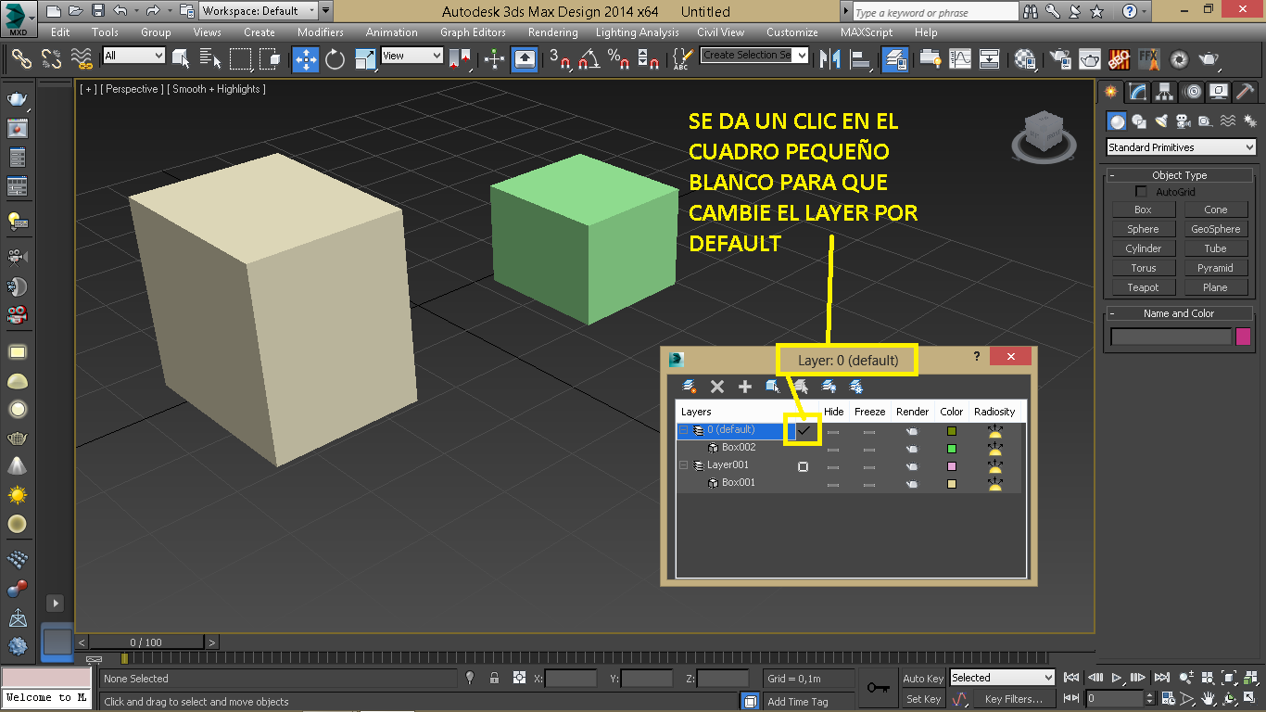Activate the Select and Scale tool
This screenshot has width=1266, height=712.
click(x=364, y=59)
